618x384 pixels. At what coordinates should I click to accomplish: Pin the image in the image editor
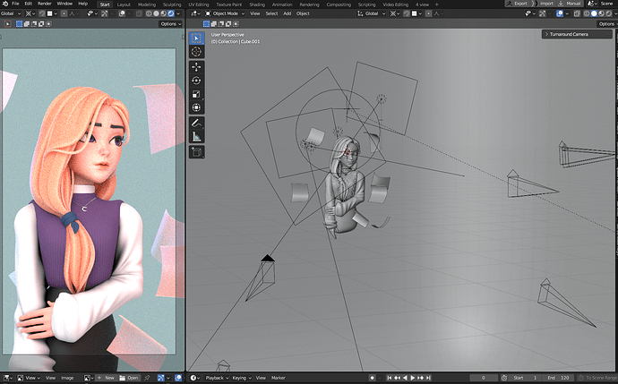147,378
